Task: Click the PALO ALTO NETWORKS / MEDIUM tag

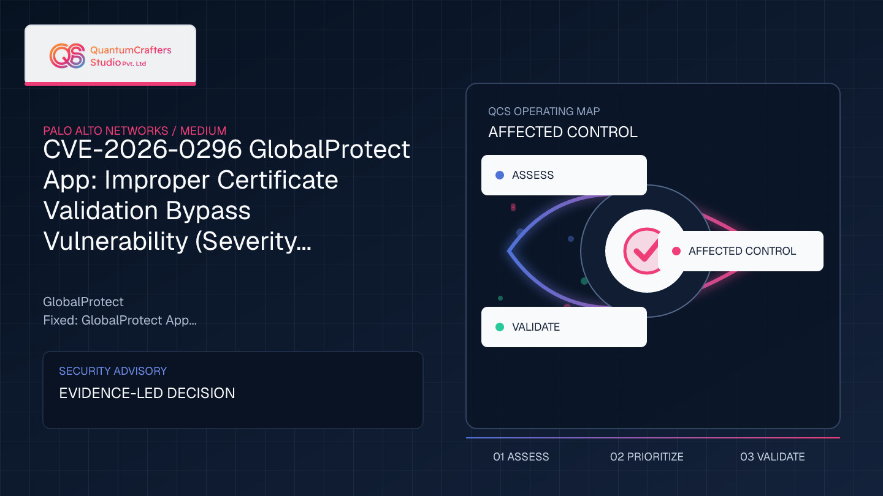Action: (135, 130)
